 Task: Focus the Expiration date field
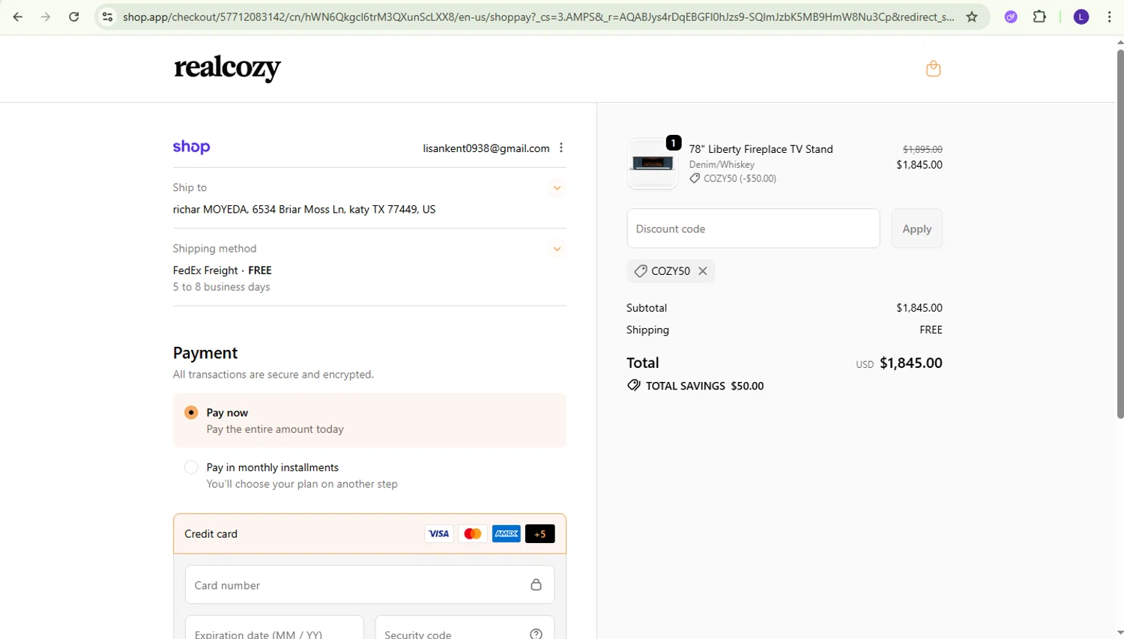pyautogui.click(x=274, y=628)
